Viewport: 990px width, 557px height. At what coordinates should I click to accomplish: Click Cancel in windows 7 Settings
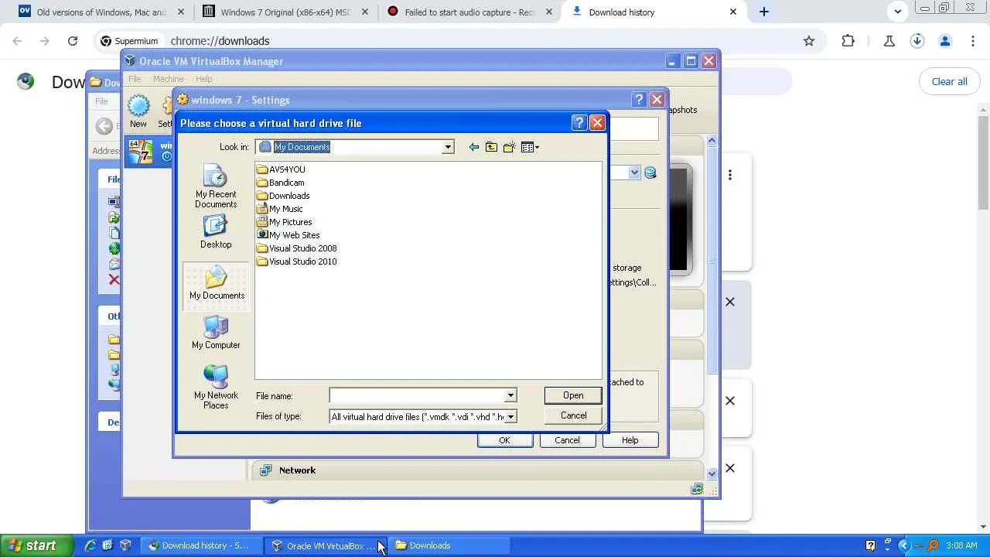point(567,440)
